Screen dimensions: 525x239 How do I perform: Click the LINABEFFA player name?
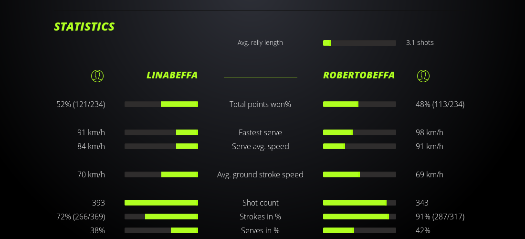172,76
